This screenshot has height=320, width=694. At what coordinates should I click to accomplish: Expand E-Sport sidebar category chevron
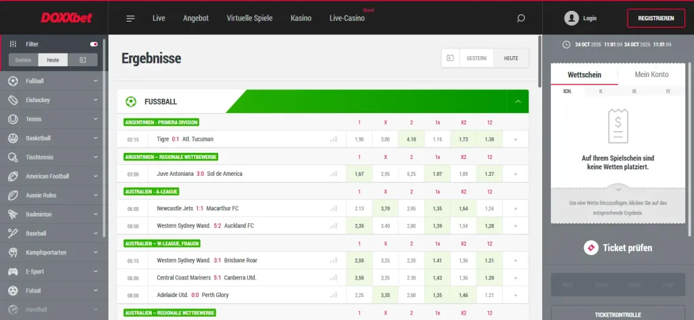click(96, 271)
